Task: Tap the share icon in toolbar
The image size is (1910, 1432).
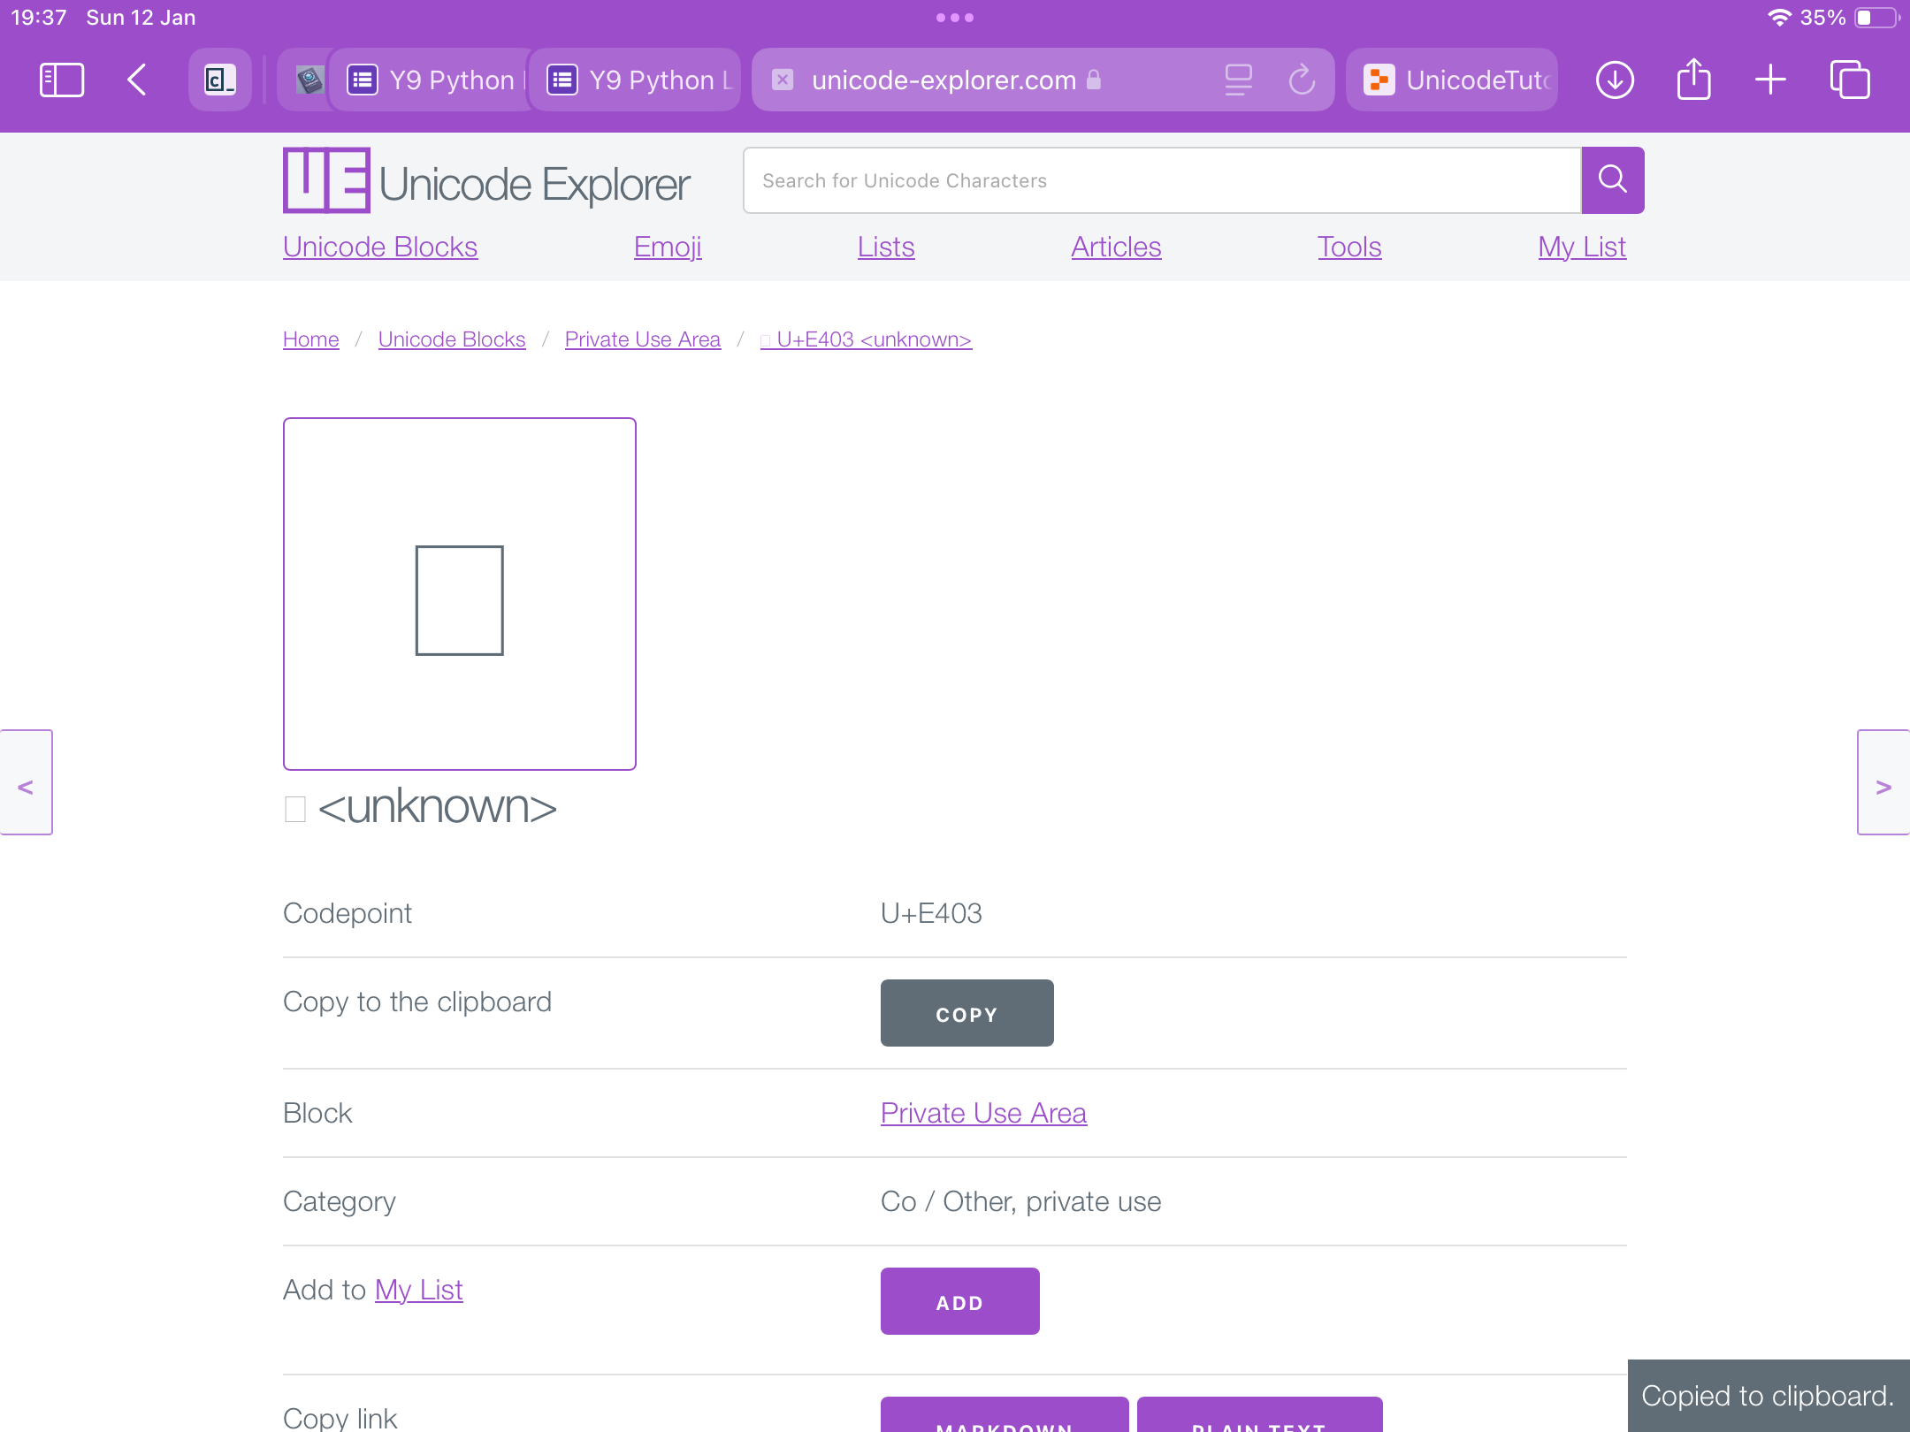Action: [x=1693, y=80]
